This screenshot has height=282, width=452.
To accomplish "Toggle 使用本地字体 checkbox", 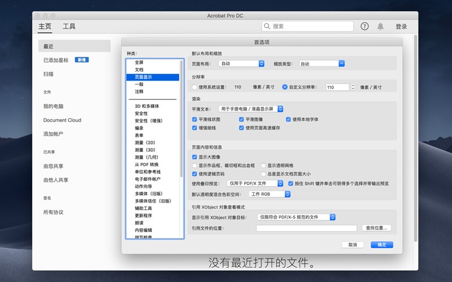I will click(x=288, y=120).
